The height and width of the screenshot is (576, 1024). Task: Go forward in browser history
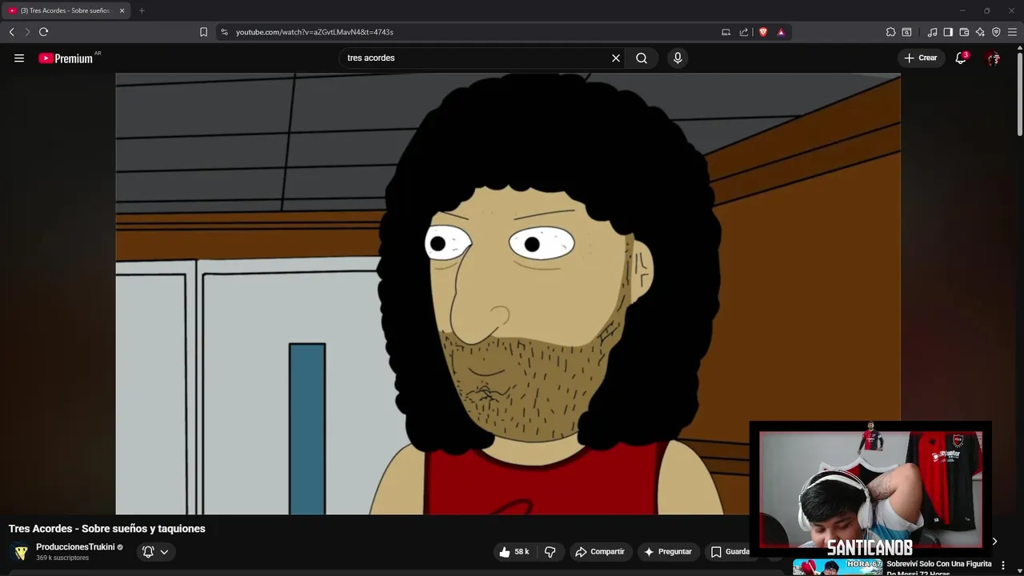[x=26, y=32]
